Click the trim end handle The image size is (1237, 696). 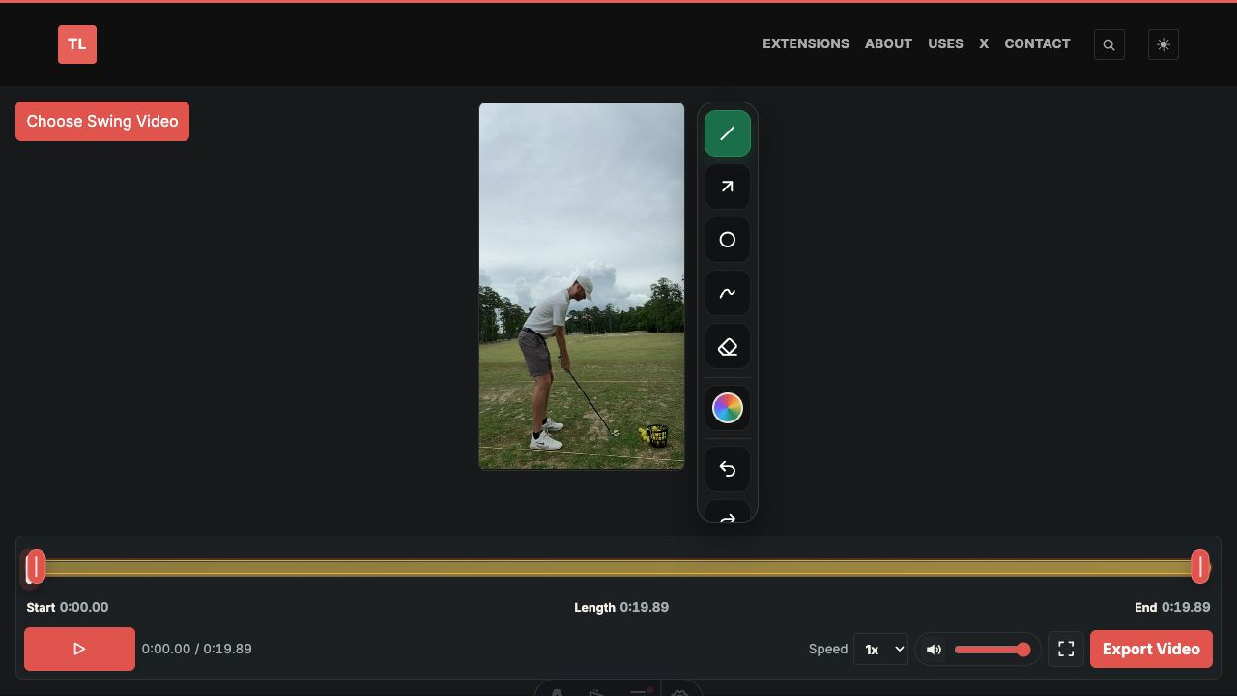(x=1200, y=567)
